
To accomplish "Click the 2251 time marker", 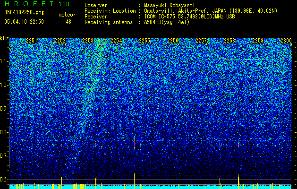I will [32, 41].
